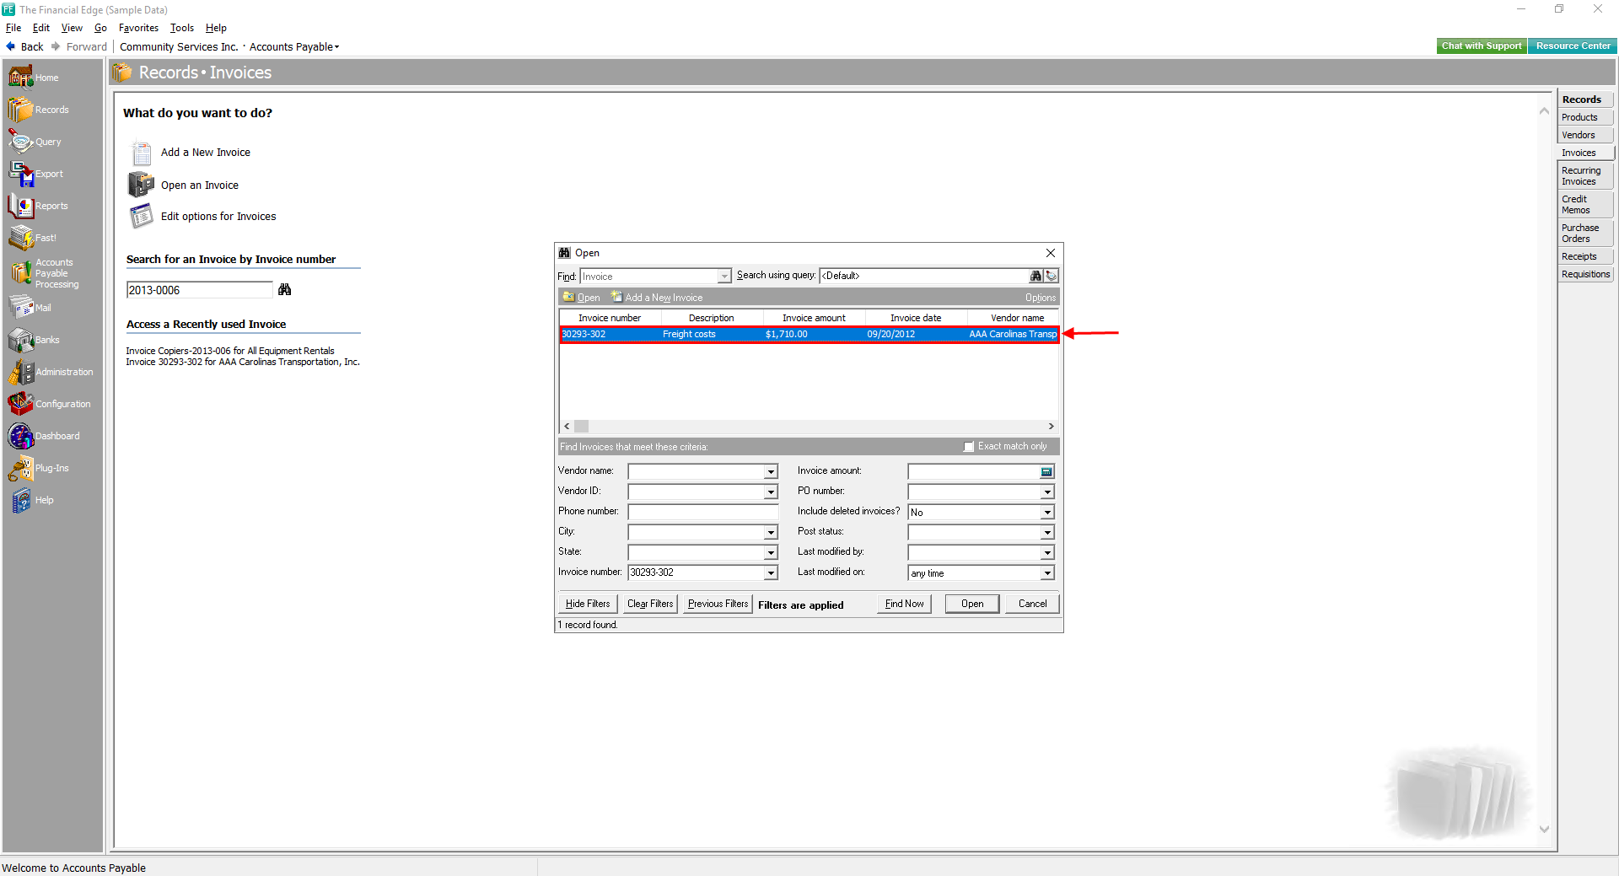Click the invoice amount calculator icon
The height and width of the screenshot is (876, 1619).
(1046, 472)
